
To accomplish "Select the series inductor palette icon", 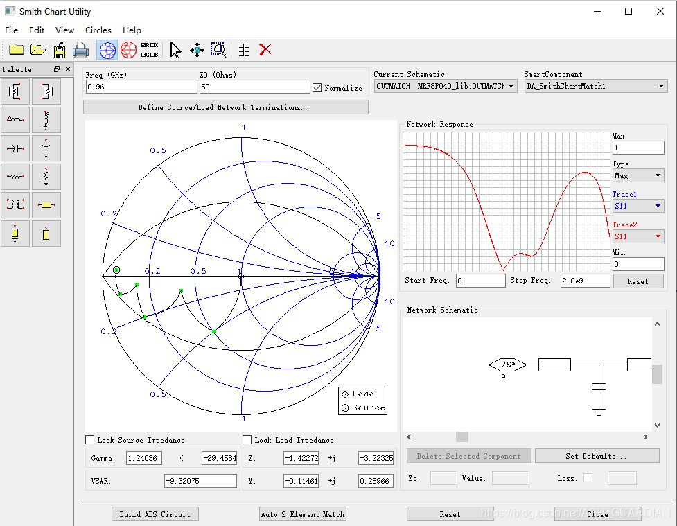I will 15,120.
